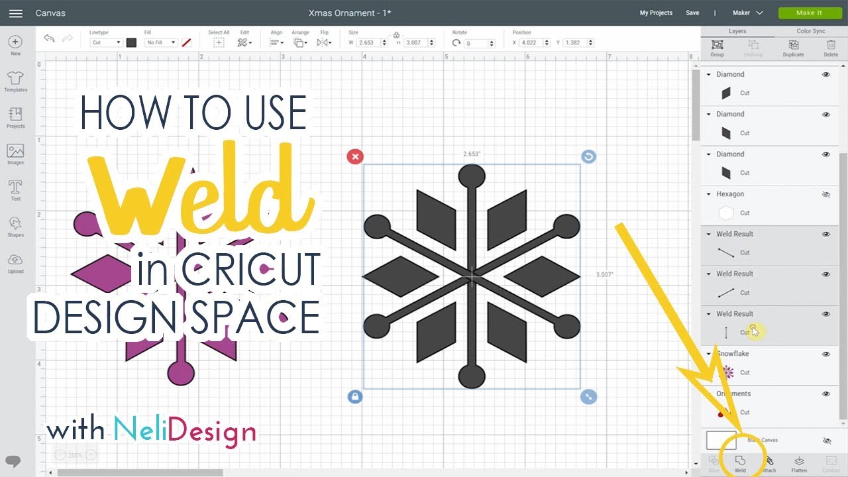Toggle the size aspect ratio lock
The height and width of the screenshot is (477, 848).
(396, 35)
